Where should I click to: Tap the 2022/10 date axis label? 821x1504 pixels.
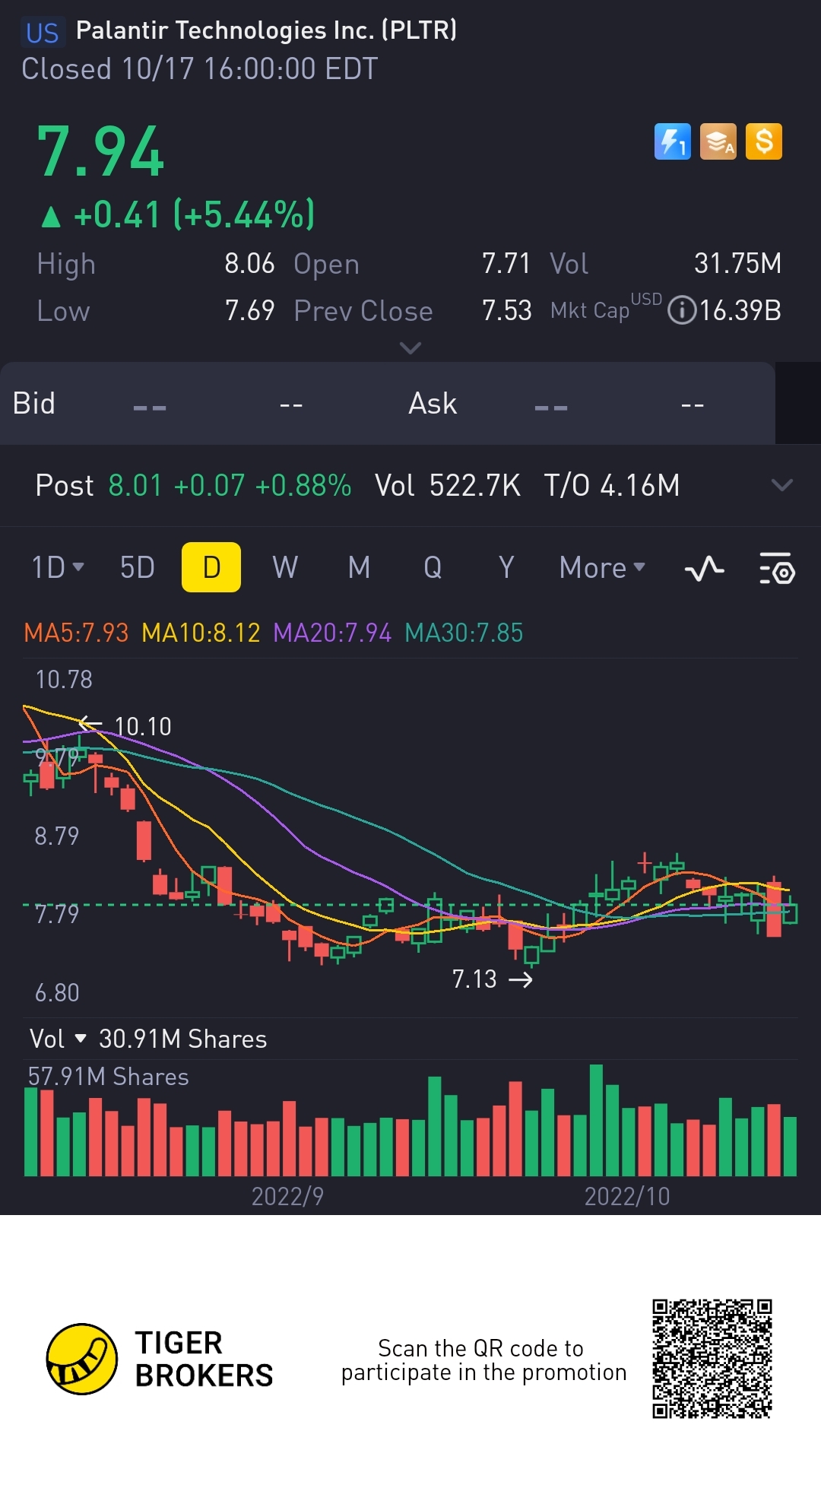627,1196
